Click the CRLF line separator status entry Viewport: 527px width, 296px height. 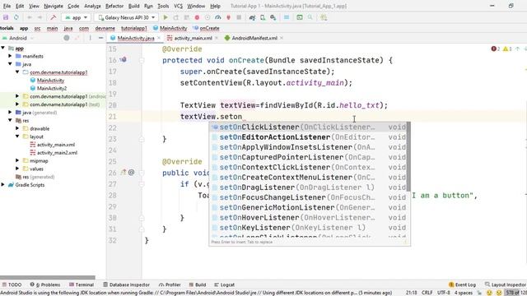(x=427, y=293)
